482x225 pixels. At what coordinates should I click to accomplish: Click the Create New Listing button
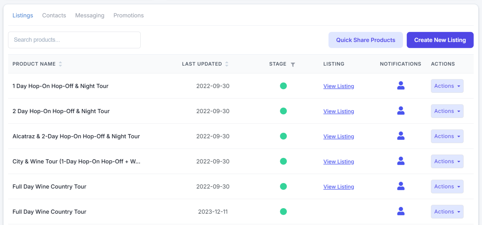[x=440, y=40]
